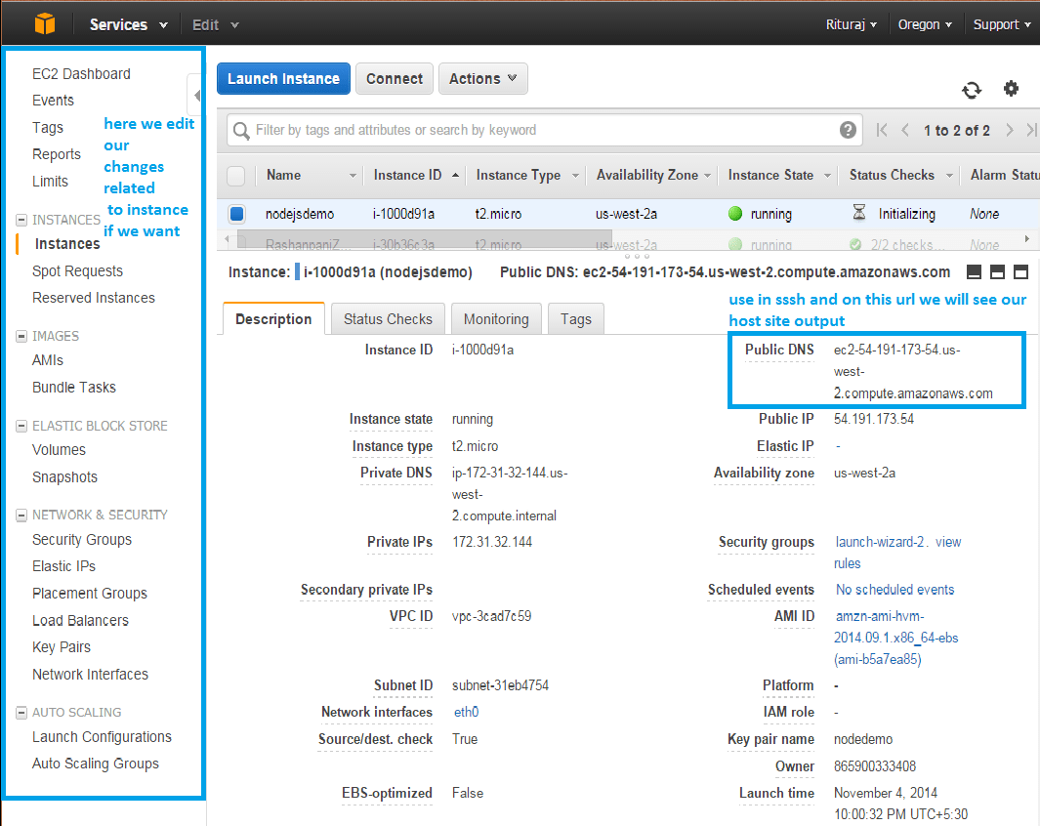Open the amzn-ami-hvm AMI ID link
1040x826 pixels.
click(x=895, y=637)
